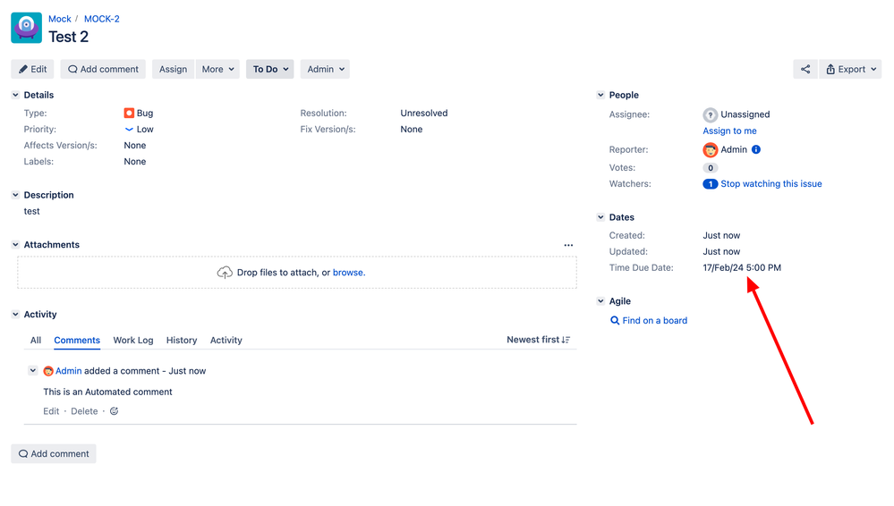Click the Low priority arrow icon
Viewport: 894px width, 506px height.
(129, 130)
